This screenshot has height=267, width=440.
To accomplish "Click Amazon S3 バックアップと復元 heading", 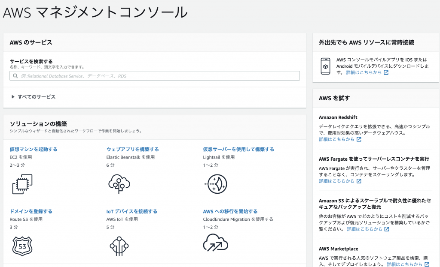I will pyautogui.click(x=375, y=204).
